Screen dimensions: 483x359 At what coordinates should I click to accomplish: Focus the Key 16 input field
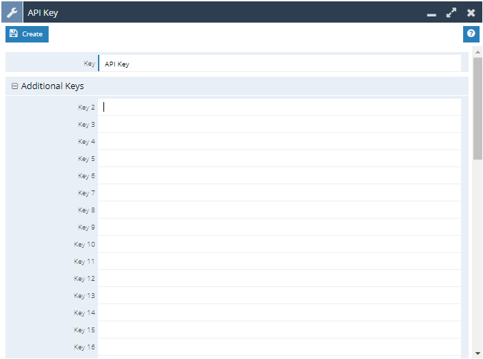(280, 347)
